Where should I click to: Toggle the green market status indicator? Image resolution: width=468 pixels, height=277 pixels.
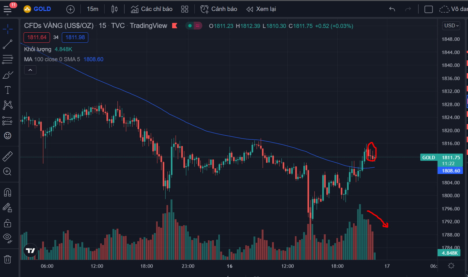[x=190, y=26]
